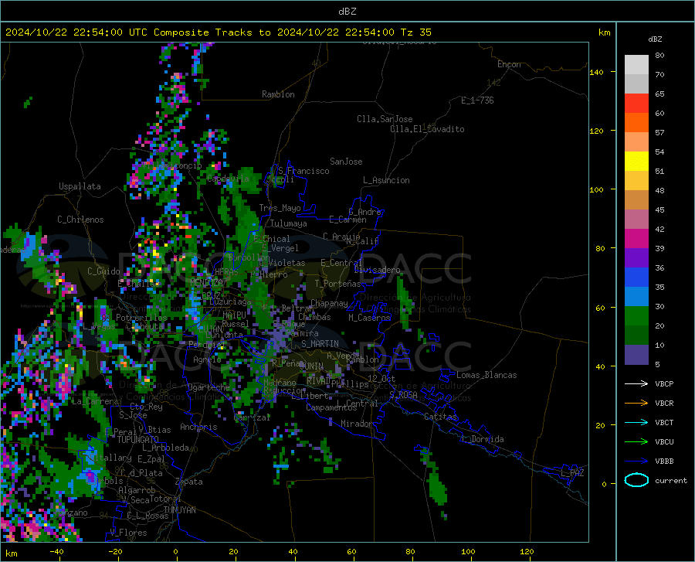
Task: Click the JUNIN city label
Action: 312,366
